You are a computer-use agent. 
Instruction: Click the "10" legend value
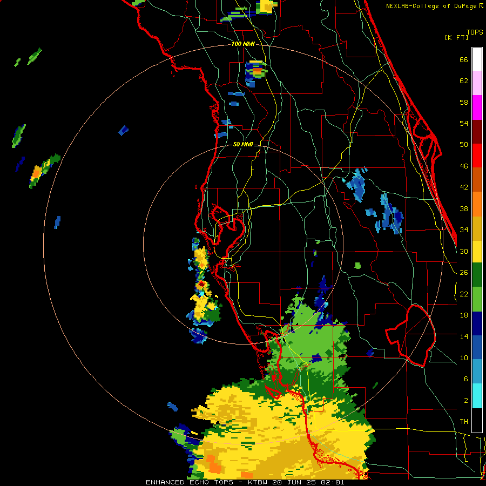tap(464, 358)
